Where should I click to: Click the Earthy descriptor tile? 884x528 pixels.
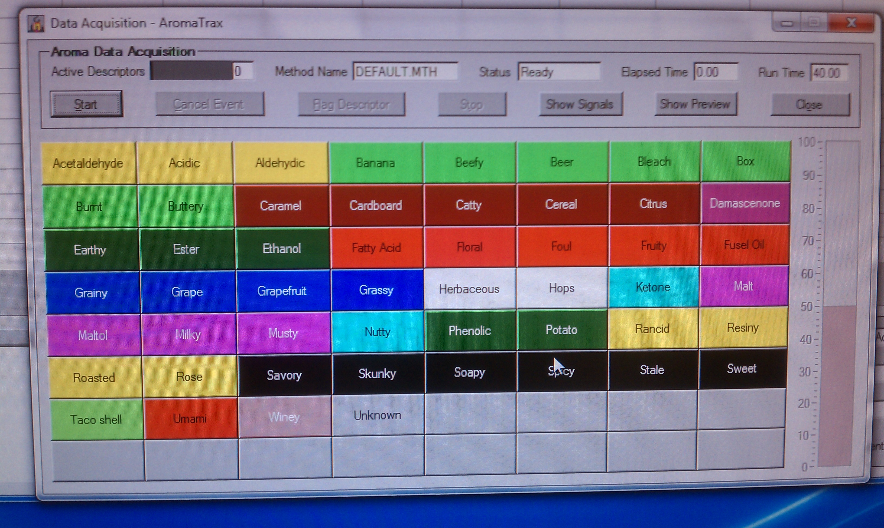click(91, 249)
